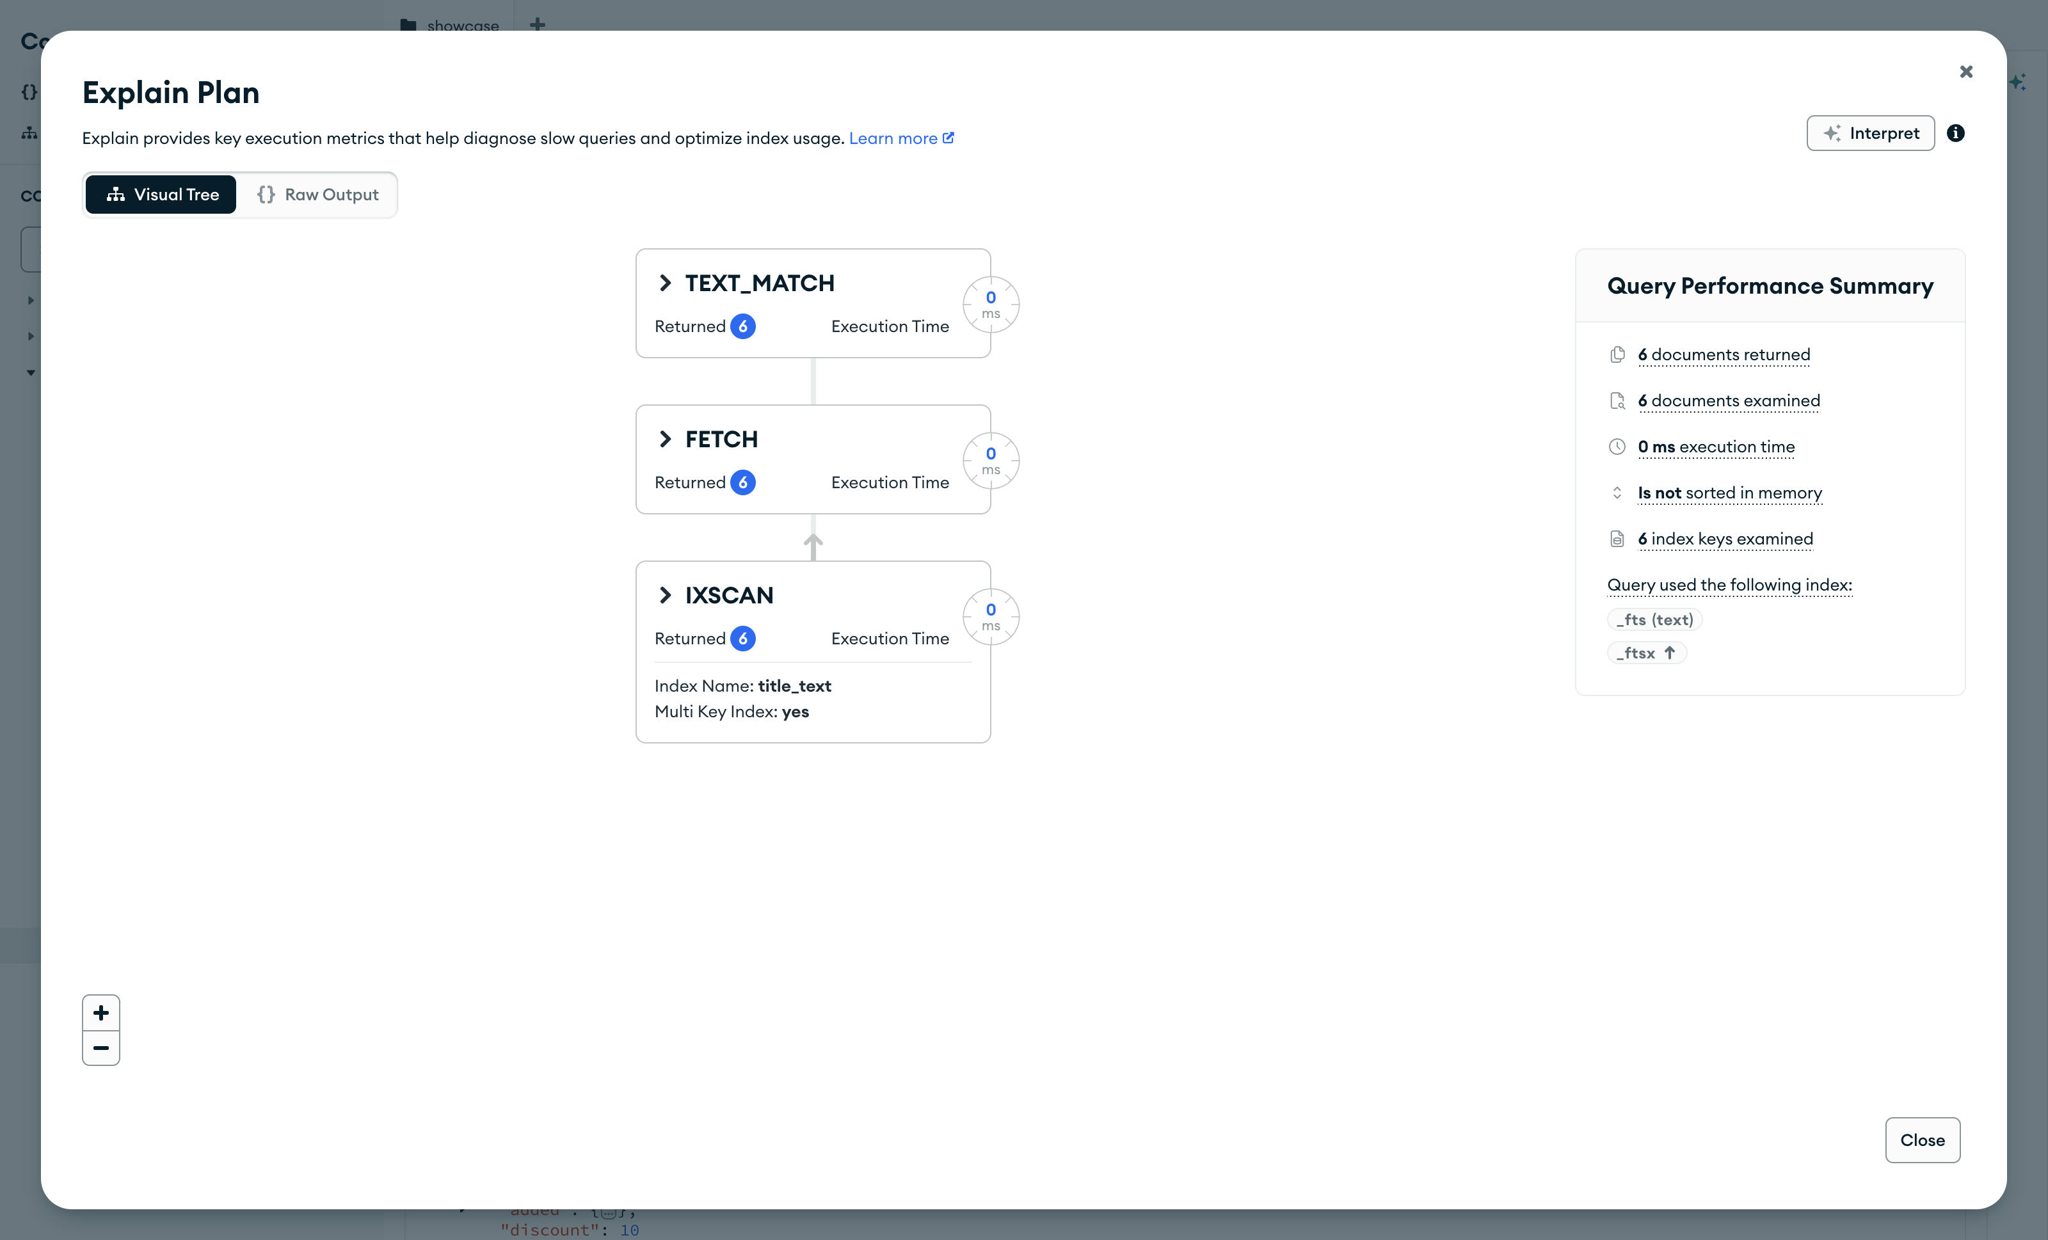This screenshot has width=2048, height=1240.
Task: Click the Multi Key Index yes line
Action: [x=732, y=712]
